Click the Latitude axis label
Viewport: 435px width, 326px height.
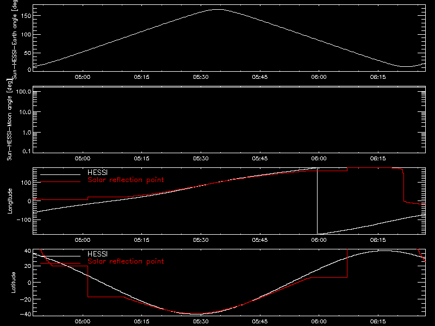coord(13,283)
